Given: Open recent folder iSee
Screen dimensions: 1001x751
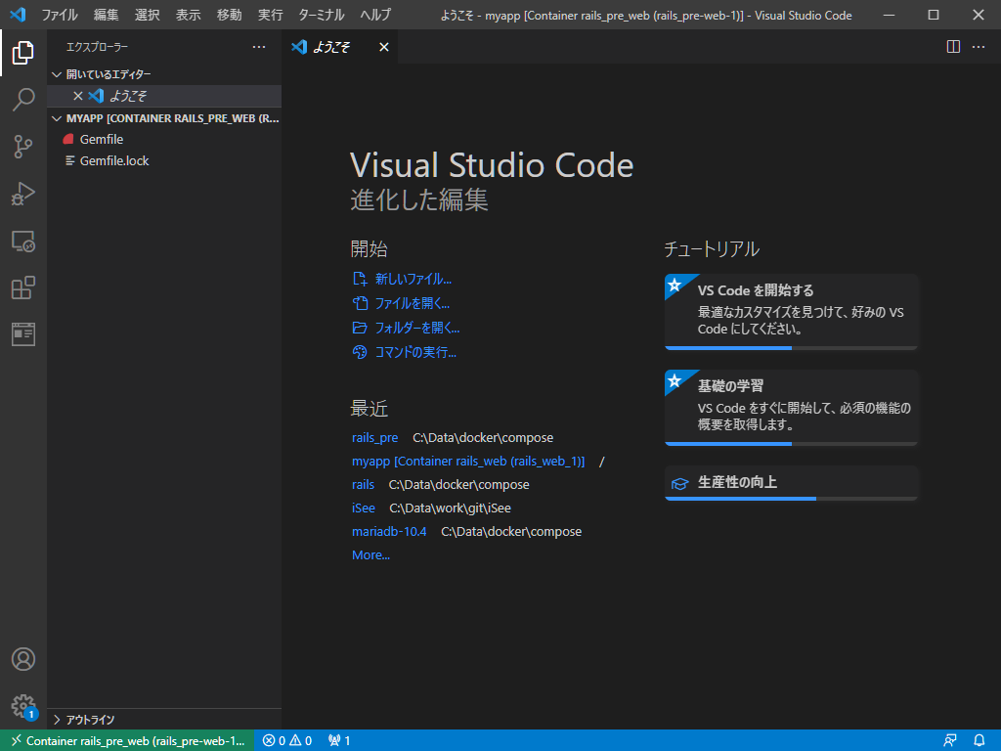Looking at the screenshot, I should click(364, 508).
